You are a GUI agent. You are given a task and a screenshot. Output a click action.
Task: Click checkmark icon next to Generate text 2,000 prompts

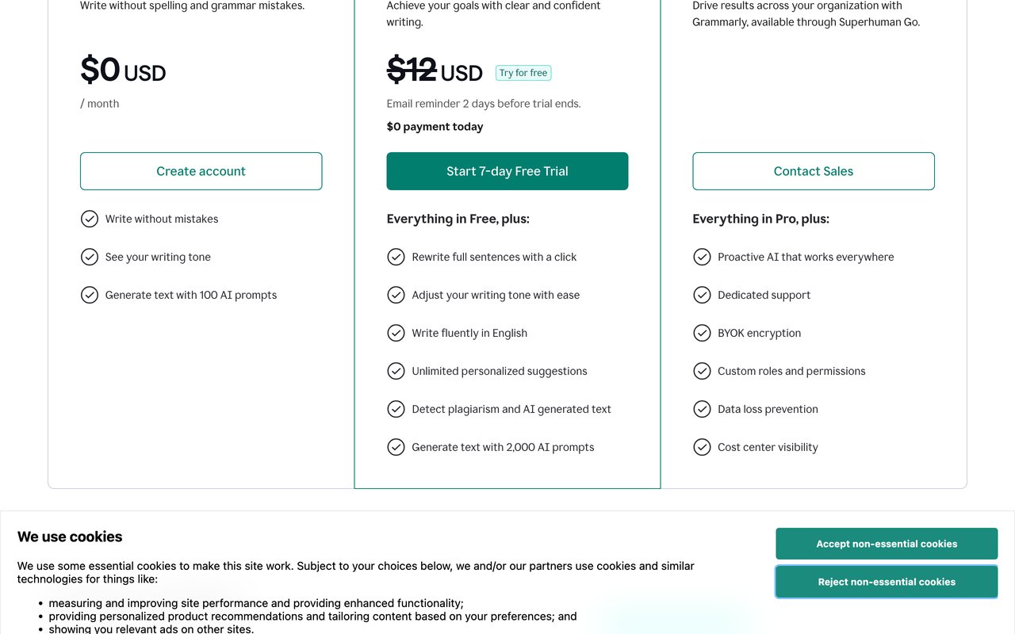point(396,447)
